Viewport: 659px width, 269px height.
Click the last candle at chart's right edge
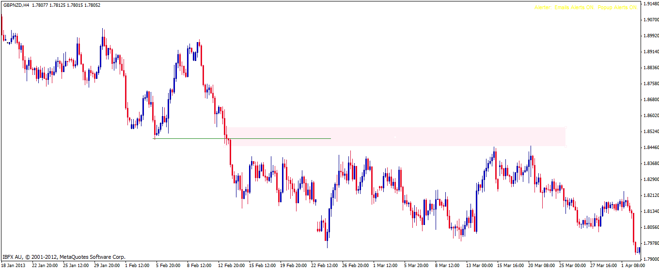(639, 250)
